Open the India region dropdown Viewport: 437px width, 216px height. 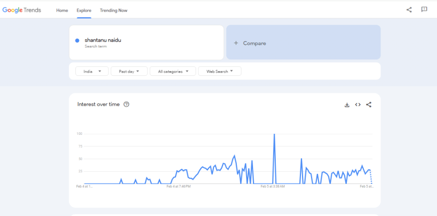[92, 71]
